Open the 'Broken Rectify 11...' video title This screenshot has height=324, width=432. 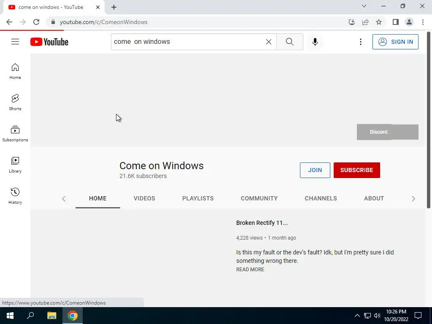click(262, 223)
